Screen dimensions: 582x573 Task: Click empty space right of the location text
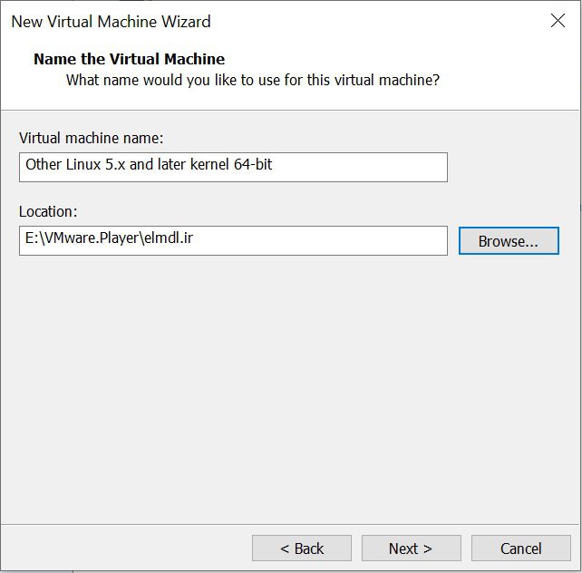(344, 240)
